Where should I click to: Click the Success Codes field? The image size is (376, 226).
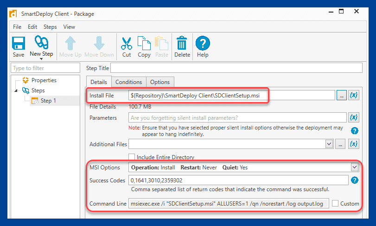(x=238, y=180)
